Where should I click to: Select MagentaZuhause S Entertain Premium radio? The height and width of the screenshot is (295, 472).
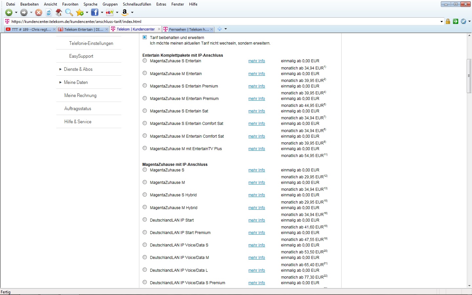point(145,86)
